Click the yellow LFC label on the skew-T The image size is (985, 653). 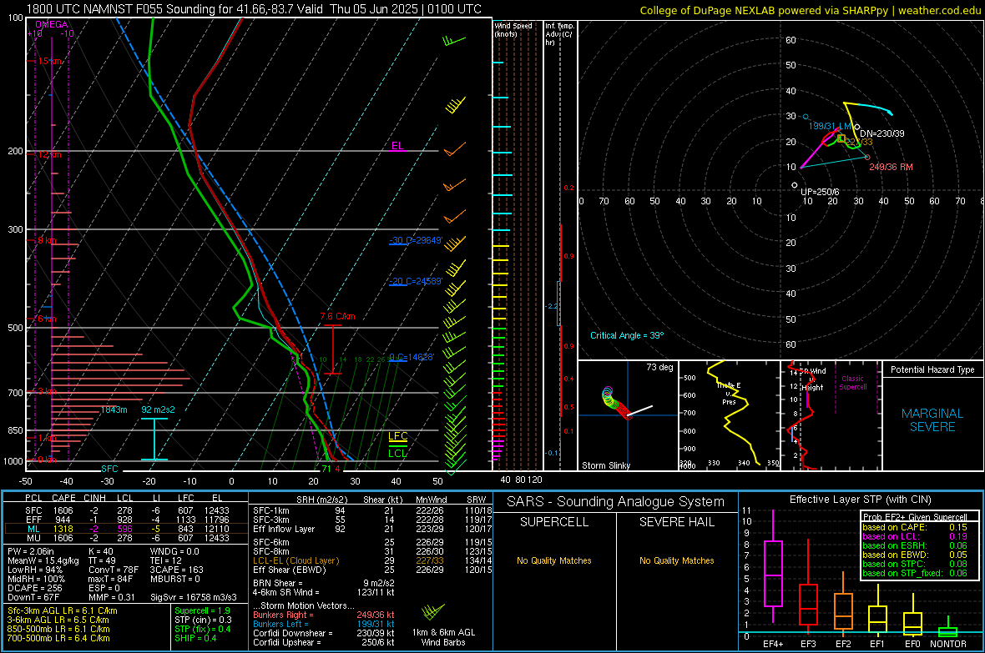pos(397,436)
